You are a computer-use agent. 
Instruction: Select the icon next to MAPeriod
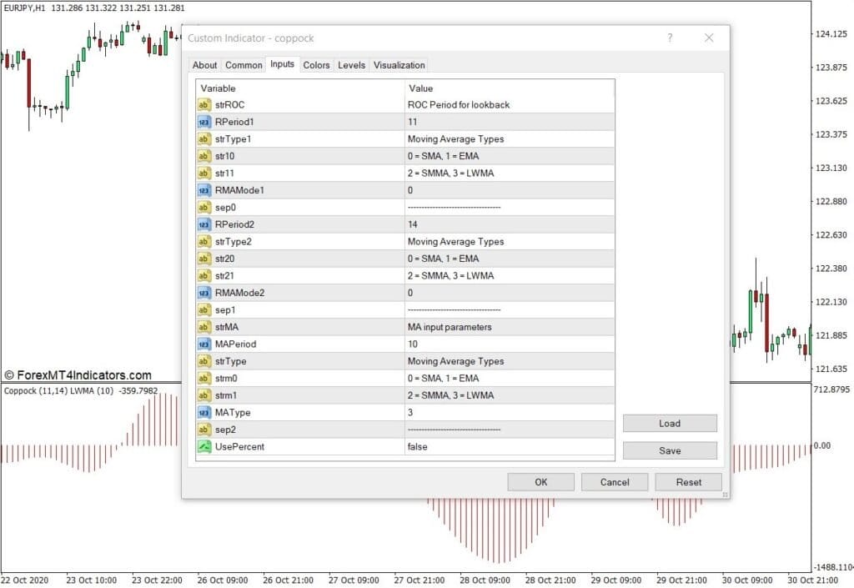pos(203,344)
